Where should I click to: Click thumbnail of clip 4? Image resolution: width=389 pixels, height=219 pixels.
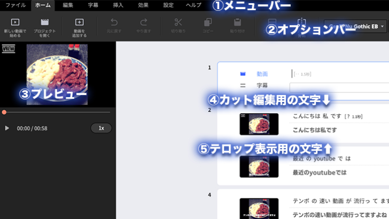click(259, 208)
